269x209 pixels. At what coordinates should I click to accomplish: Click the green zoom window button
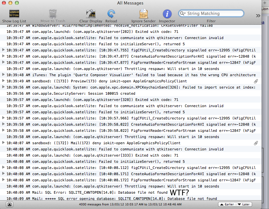pyautogui.click(x=17, y=3)
